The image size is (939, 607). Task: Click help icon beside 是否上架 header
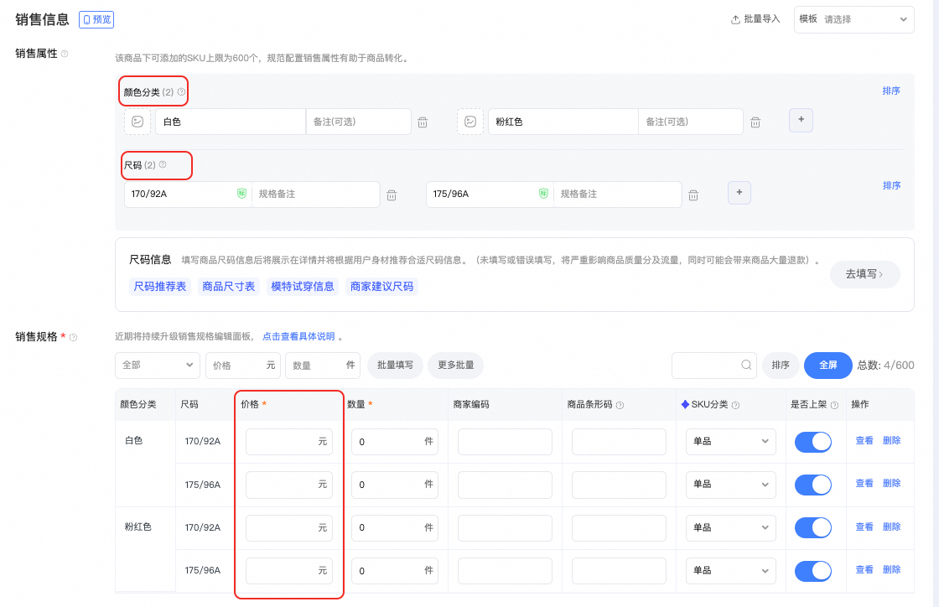pyautogui.click(x=834, y=405)
